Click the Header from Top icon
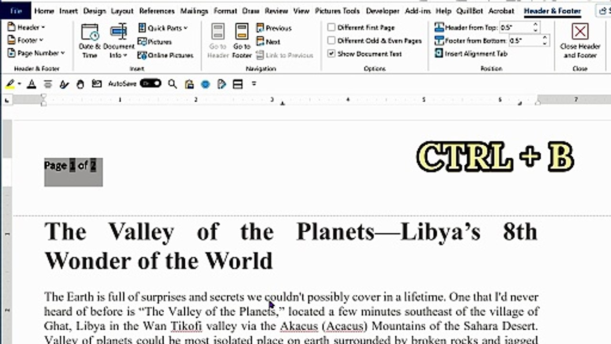Screen dimensions: 611x344 pos(439,28)
